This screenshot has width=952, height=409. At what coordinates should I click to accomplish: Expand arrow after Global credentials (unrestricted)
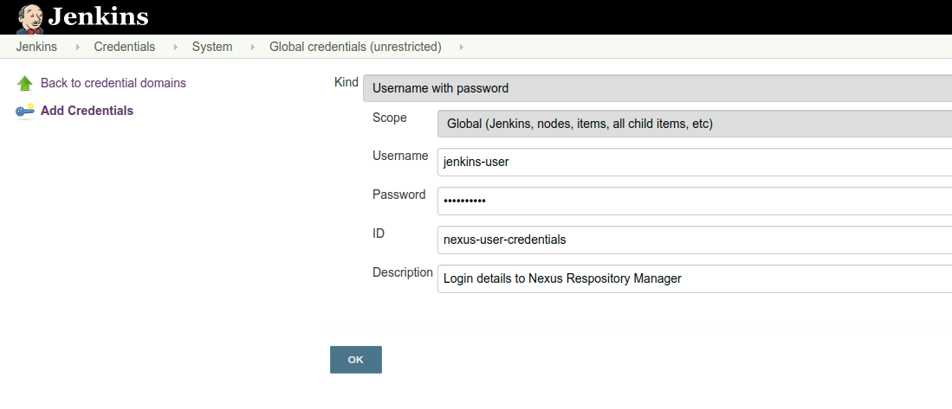tap(461, 48)
